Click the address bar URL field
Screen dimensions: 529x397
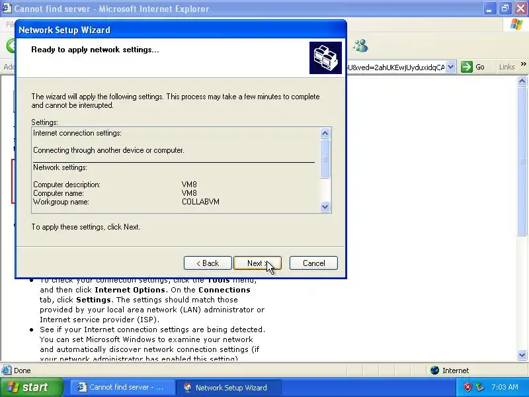[x=395, y=67]
